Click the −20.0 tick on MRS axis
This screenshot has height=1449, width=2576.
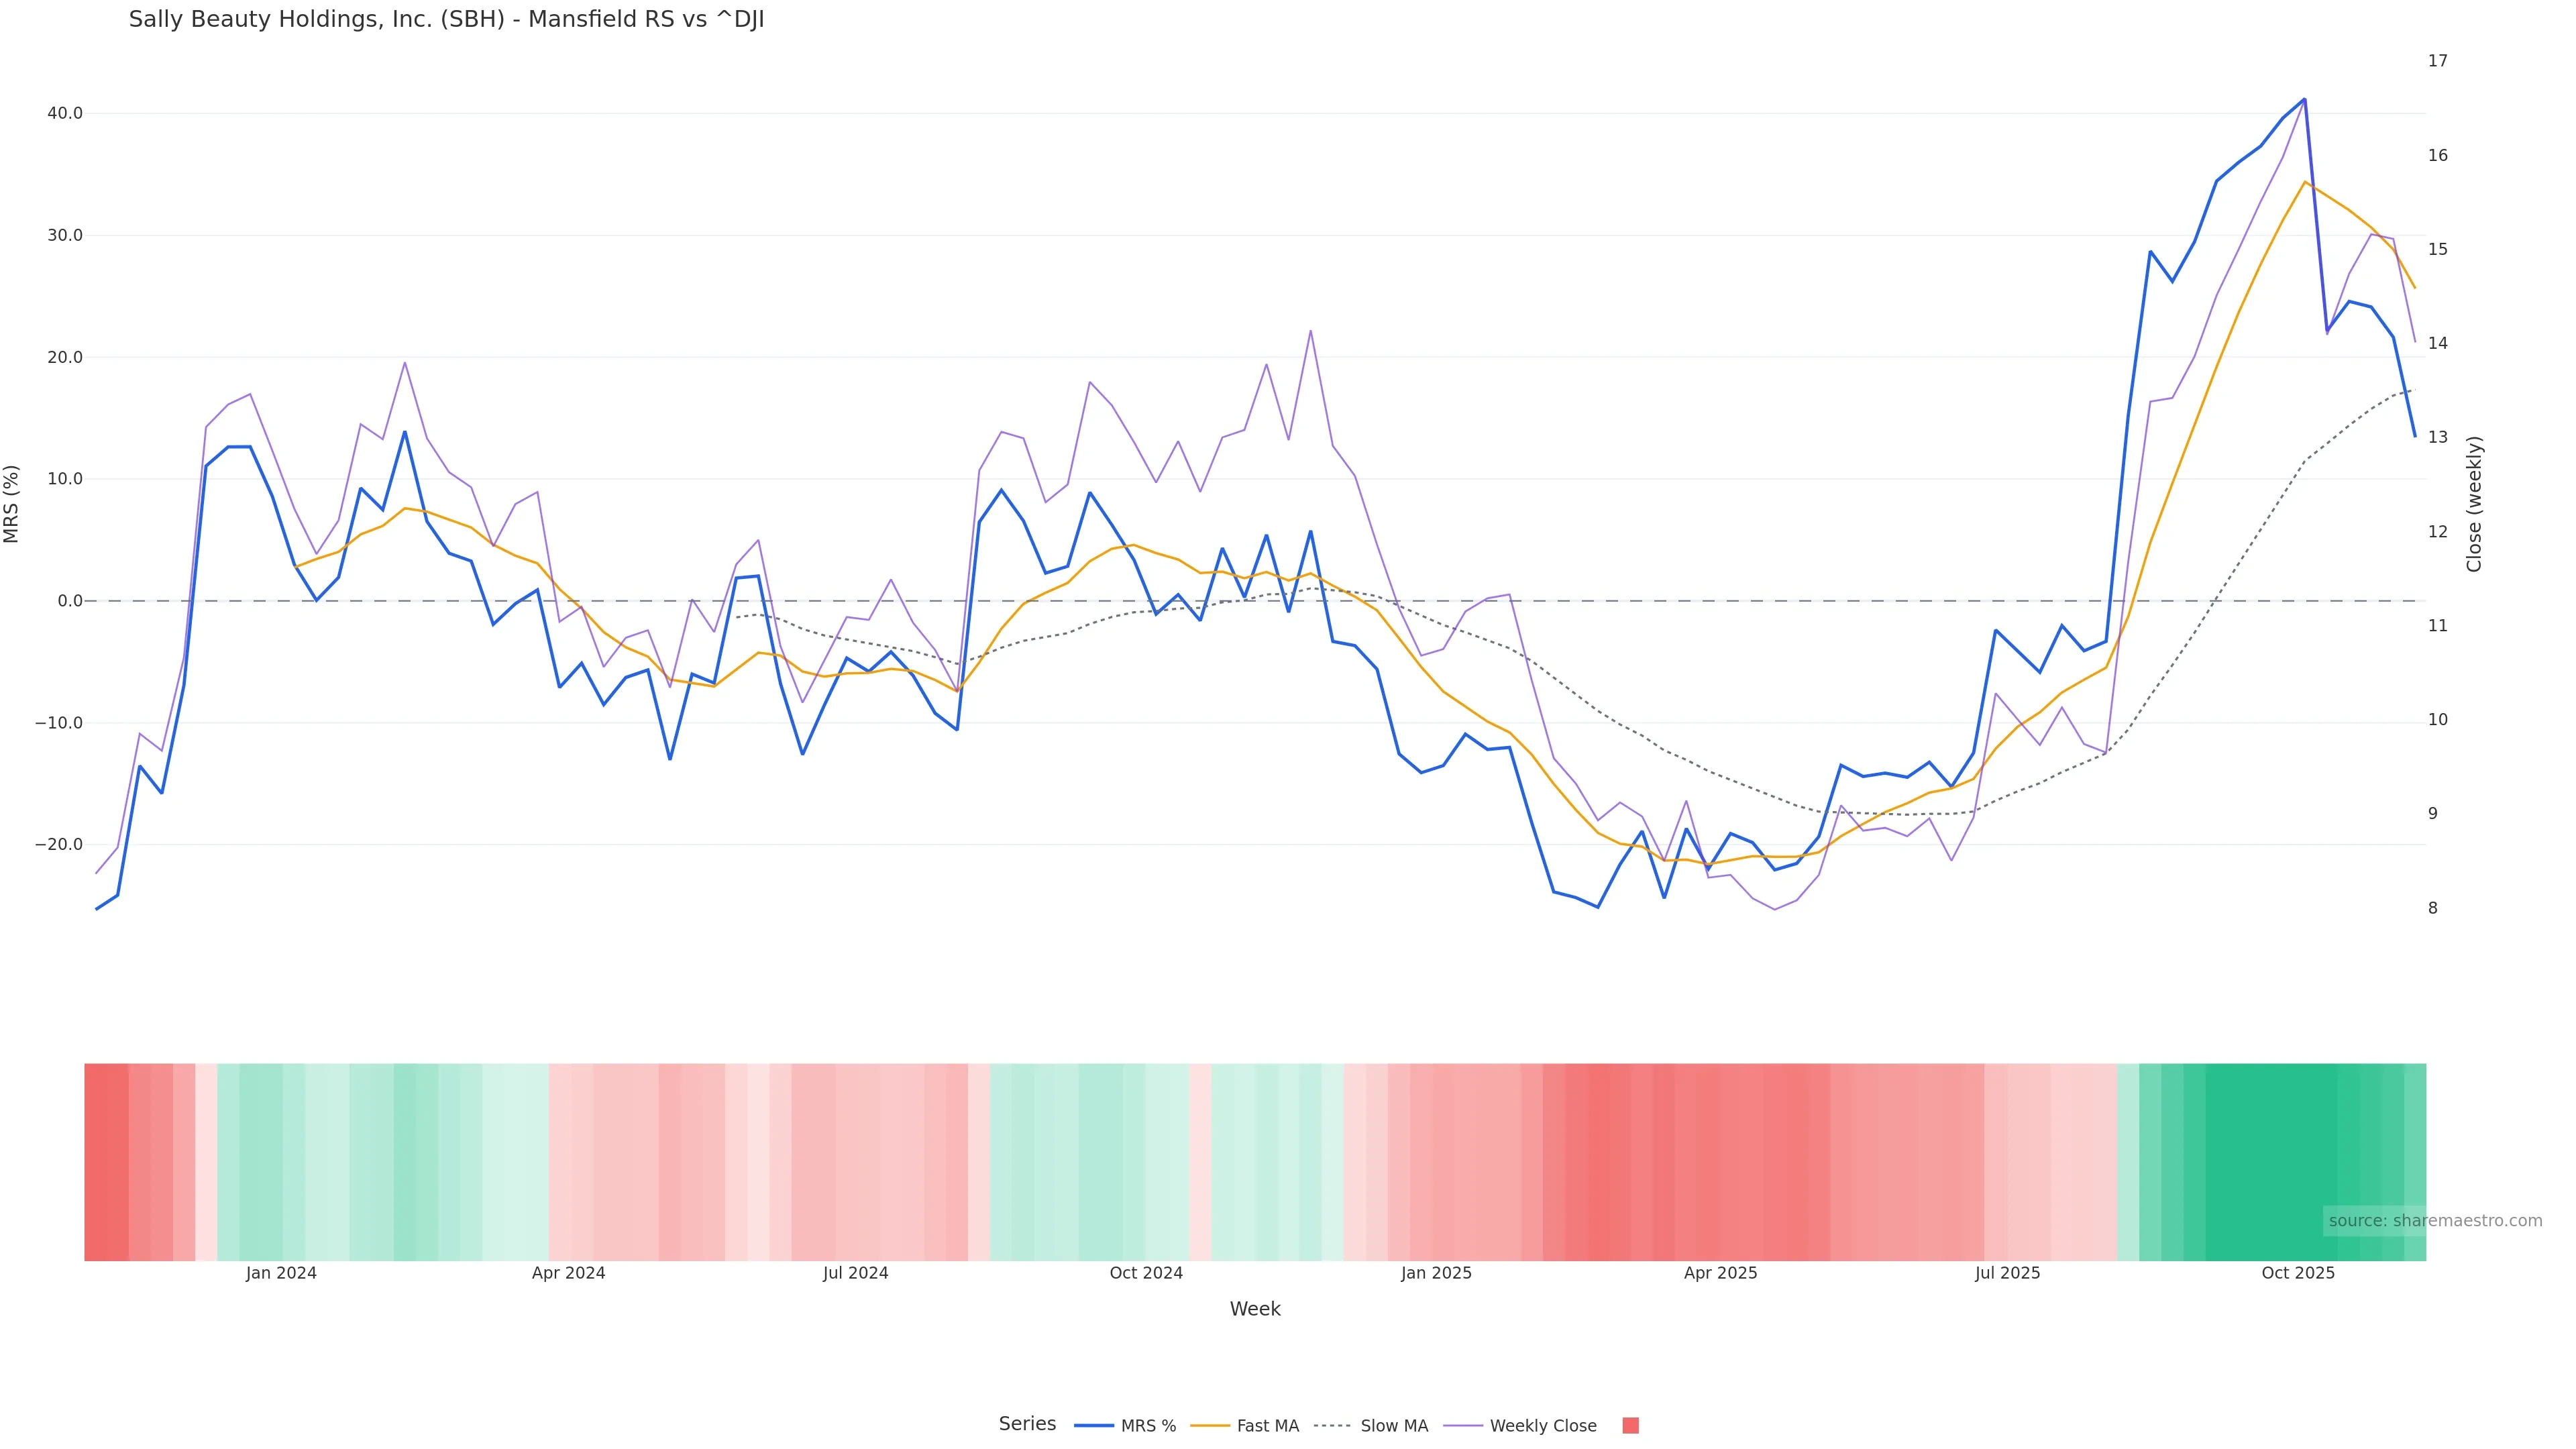click(59, 845)
